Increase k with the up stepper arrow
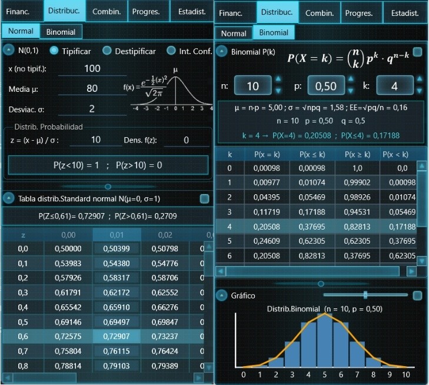The height and width of the screenshot is (385, 429). (420, 79)
